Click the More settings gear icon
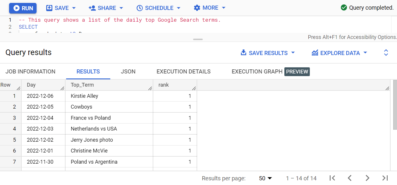Viewport: 397px width, 185px height. tap(197, 8)
